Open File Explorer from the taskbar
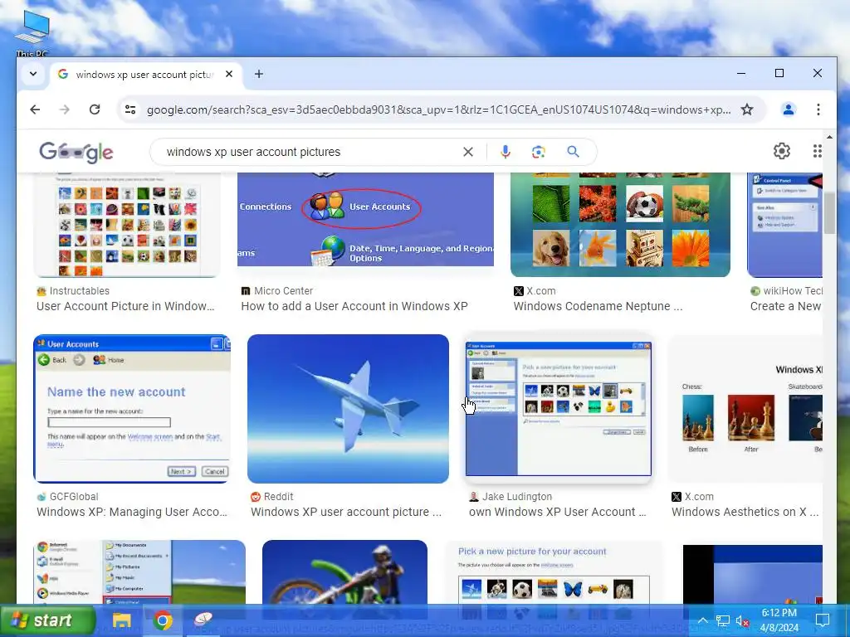The height and width of the screenshot is (637, 850). 121,620
